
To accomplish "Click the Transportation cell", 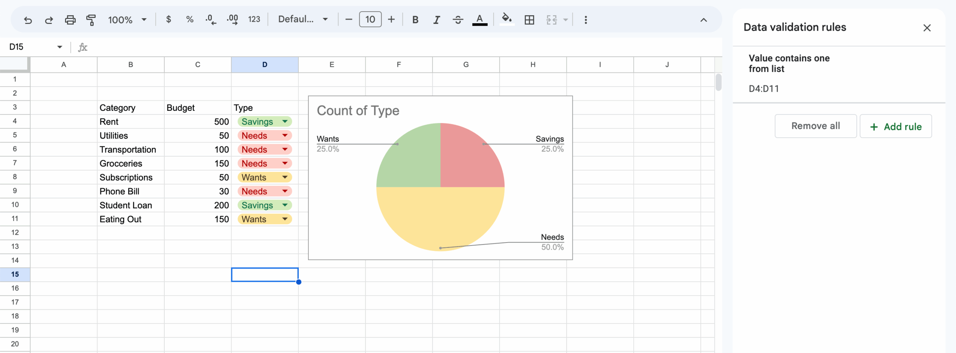I will pos(131,149).
